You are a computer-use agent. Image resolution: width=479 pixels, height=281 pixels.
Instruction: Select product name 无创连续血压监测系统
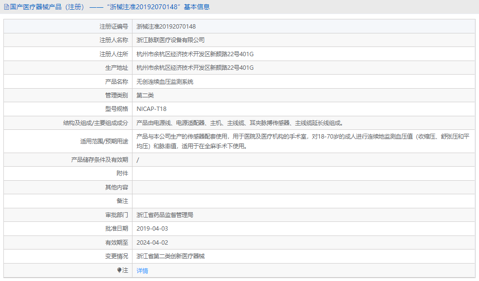(165, 82)
